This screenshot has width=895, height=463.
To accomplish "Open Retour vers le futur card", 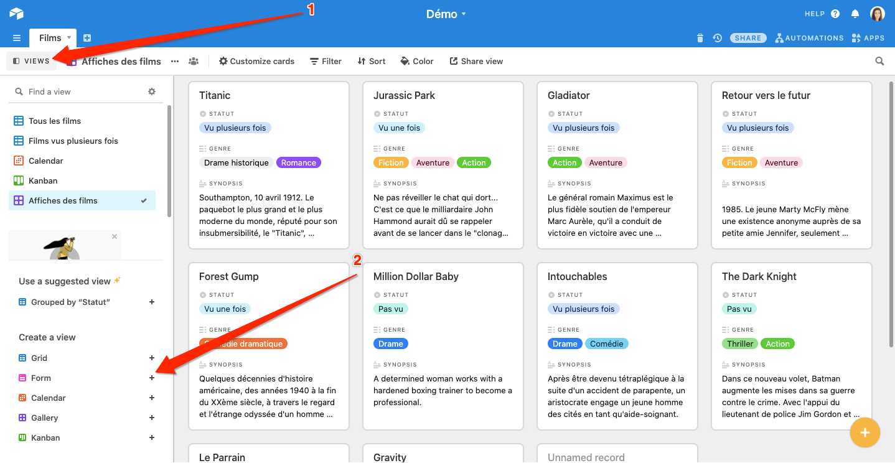I will coord(791,165).
